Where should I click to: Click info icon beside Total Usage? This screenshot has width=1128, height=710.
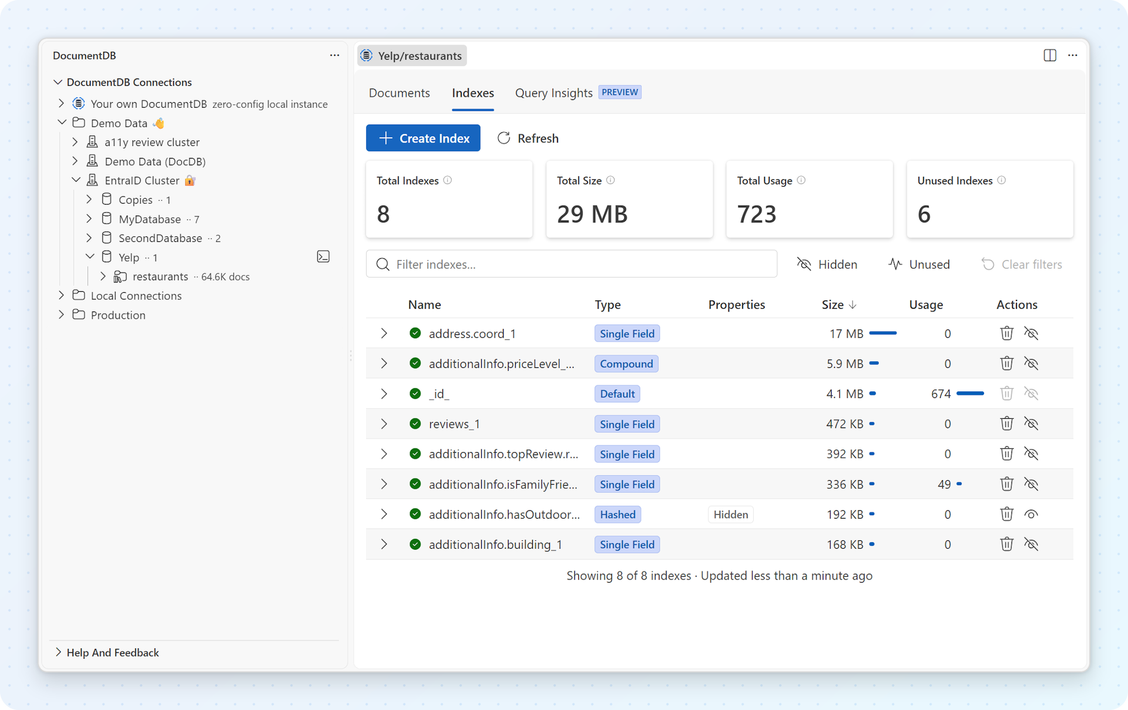[x=801, y=180]
